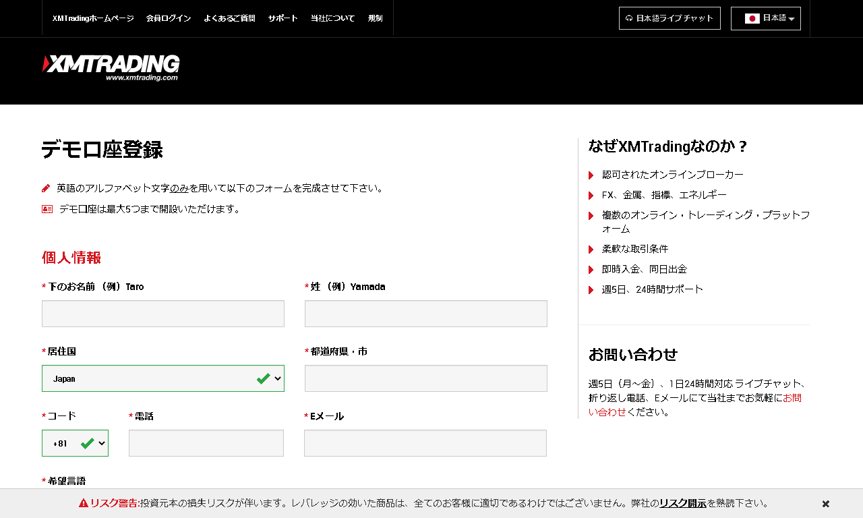The image size is (863, 518).
Task: Go to 会員ログイン
Action: [169, 18]
